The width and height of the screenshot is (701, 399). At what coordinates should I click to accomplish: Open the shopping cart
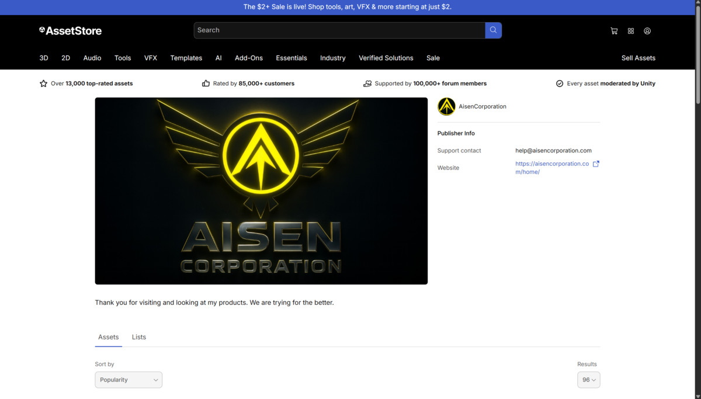pos(614,31)
